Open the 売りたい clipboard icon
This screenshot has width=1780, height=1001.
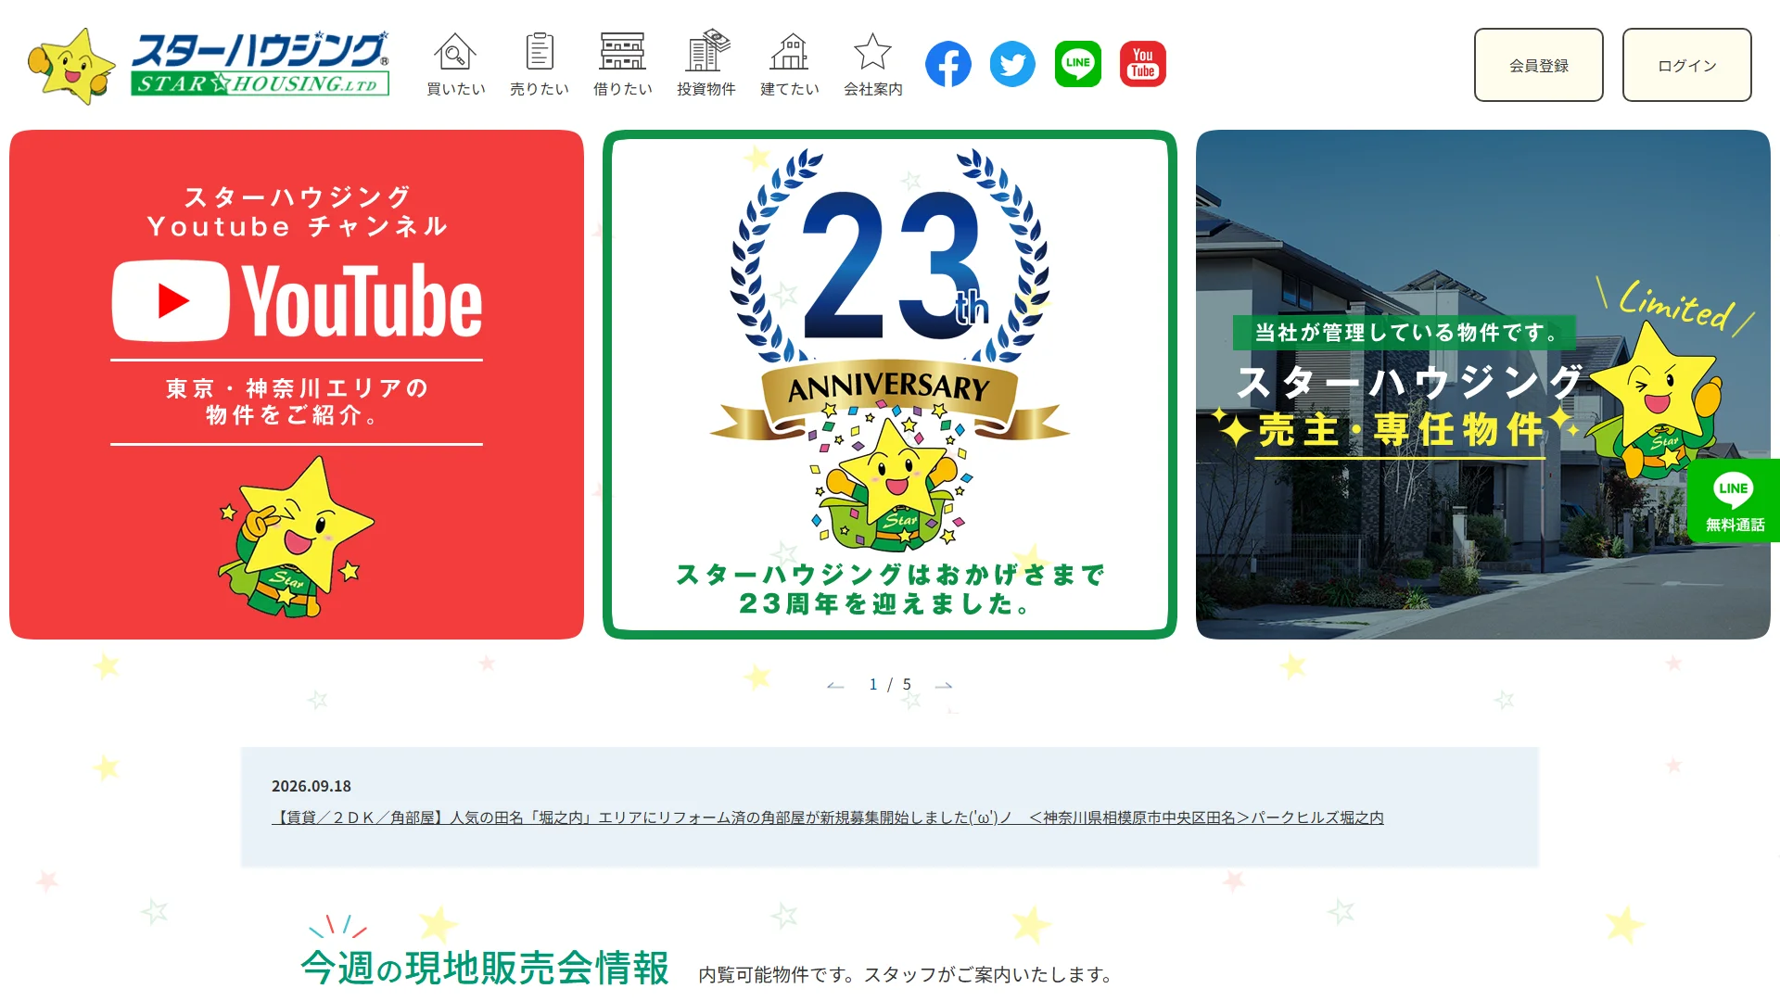[539, 64]
